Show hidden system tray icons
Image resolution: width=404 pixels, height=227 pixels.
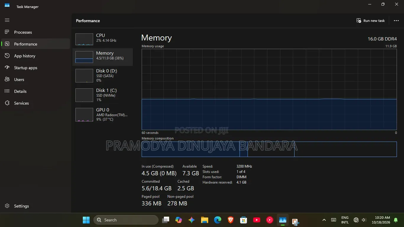click(x=324, y=220)
